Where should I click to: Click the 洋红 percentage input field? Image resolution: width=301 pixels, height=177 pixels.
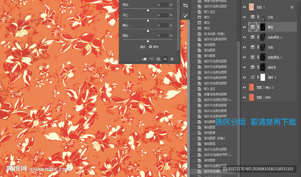tap(163, 15)
